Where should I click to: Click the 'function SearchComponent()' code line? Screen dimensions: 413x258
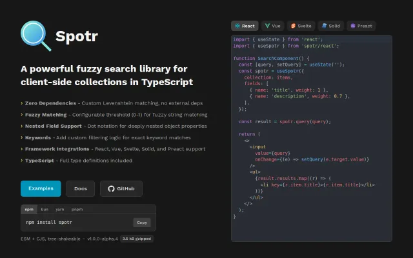click(x=271, y=59)
